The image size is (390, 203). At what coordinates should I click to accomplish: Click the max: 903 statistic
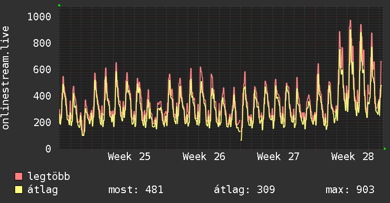(350, 190)
